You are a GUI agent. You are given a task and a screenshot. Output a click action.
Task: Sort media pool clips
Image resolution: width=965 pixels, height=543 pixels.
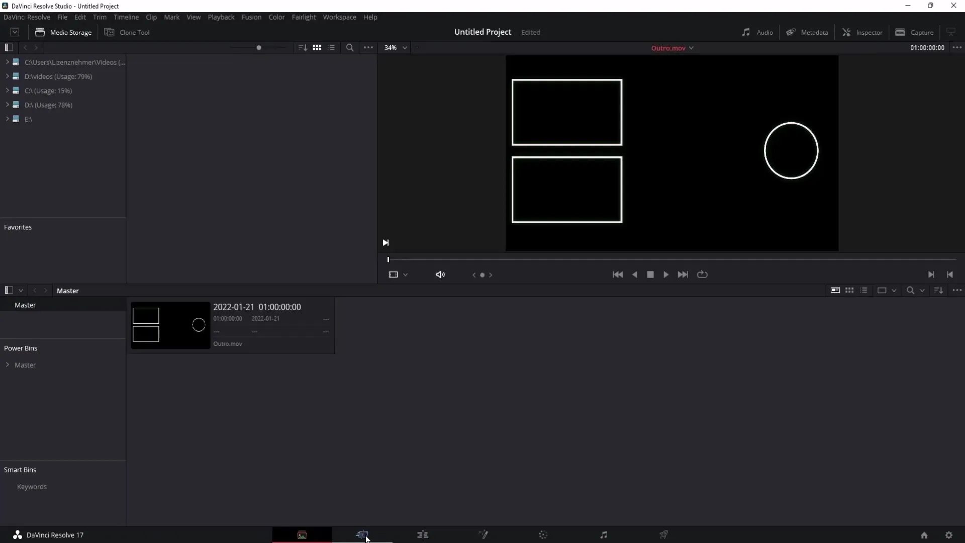(x=938, y=290)
